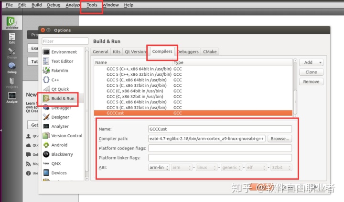This screenshot has height=202, width=344.
Task: Select Devices category icon
Action: 46,172
